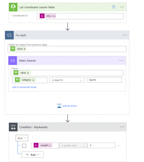Remove the Category token from the filter
Image resolution: width=144 pixels, height=162 pixels.
pos(33,80)
